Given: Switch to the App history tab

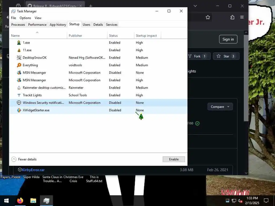Looking at the screenshot, I should (58, 24).
